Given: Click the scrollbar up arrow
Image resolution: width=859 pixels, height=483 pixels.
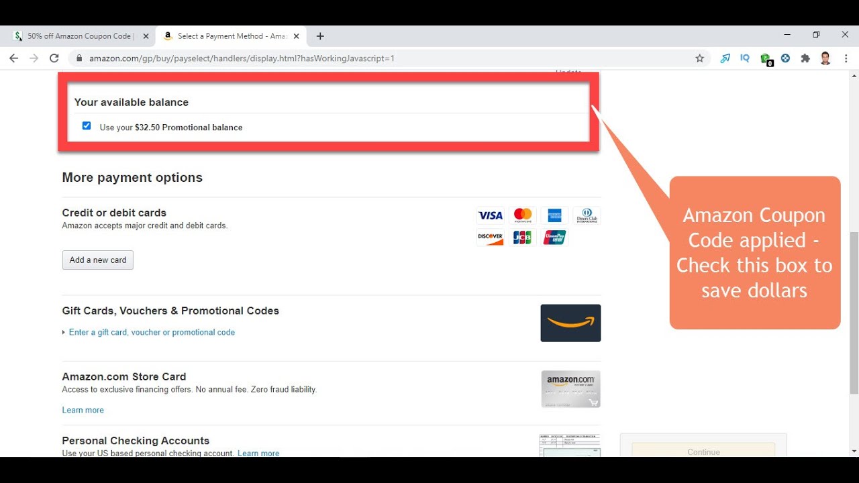Looking at the screenshot, I should [x=854, y=75].
